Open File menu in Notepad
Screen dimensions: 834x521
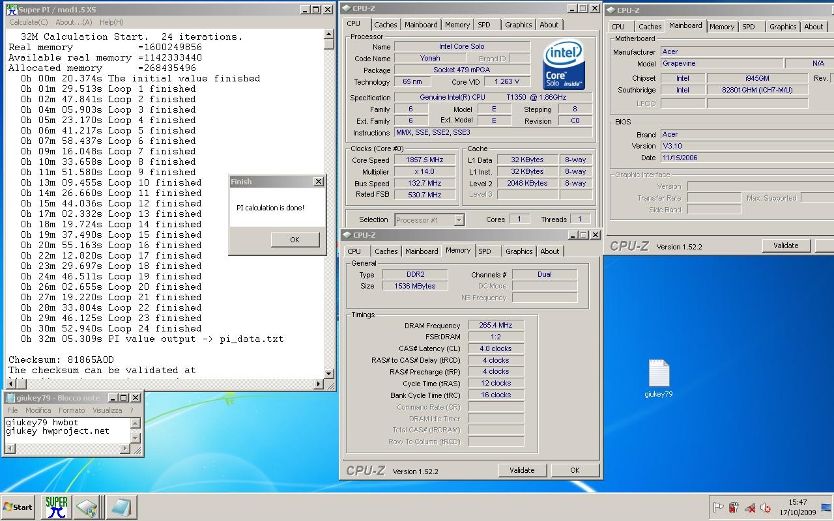click(x=12, y=410)
